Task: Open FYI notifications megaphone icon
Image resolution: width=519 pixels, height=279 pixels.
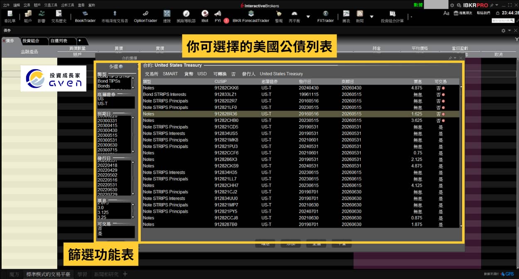Action: point(218,16)
